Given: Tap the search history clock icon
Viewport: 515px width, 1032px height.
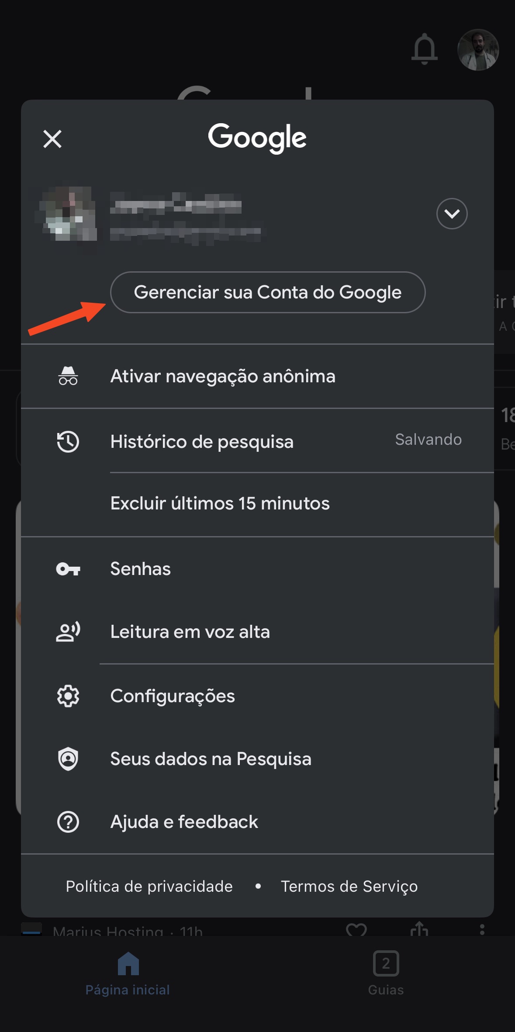Looking at the screenshot, I should (x=68, y=441).
